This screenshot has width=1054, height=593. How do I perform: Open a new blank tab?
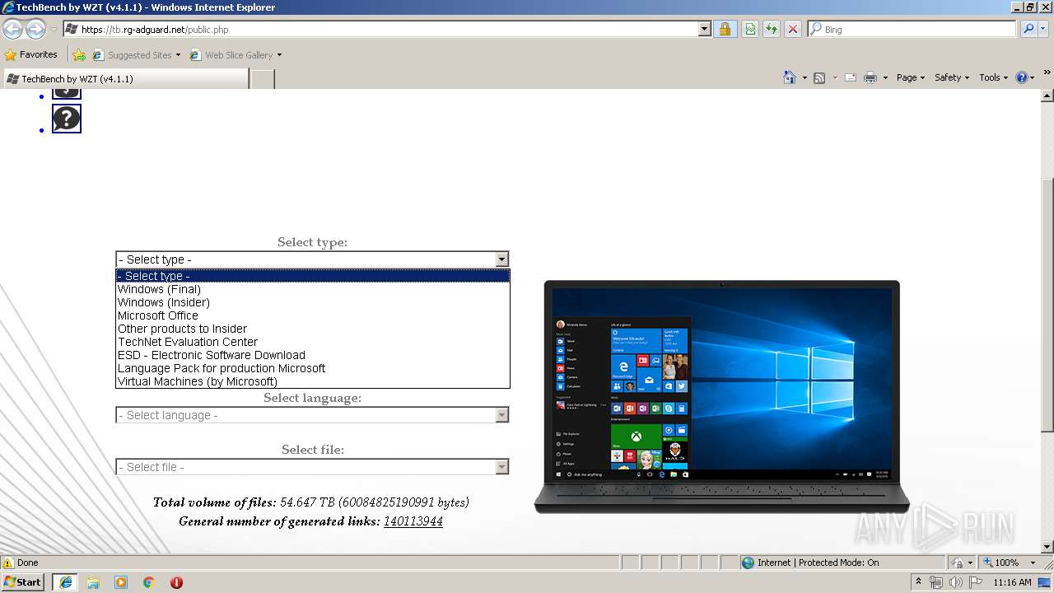coord(262,79)
